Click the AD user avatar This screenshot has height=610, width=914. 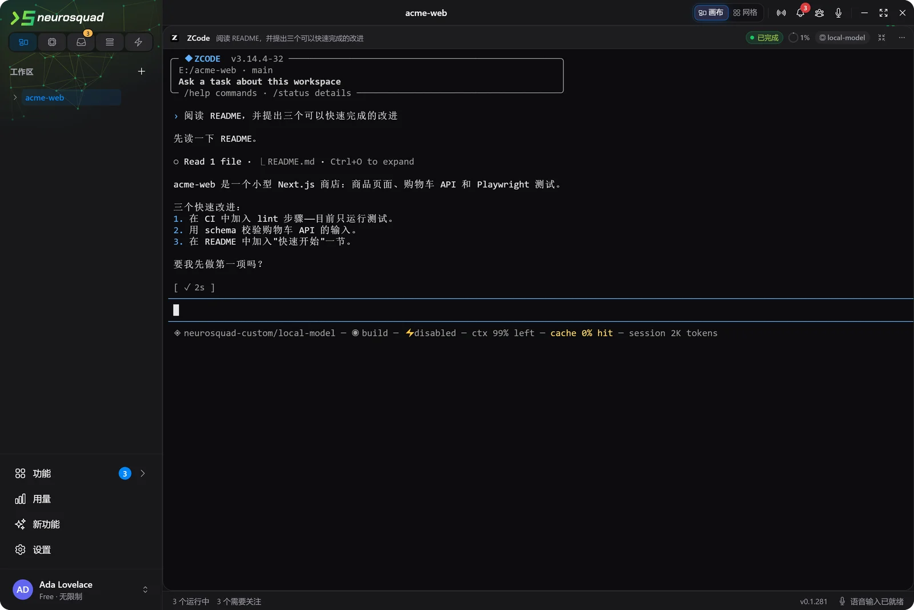[23, 589]
